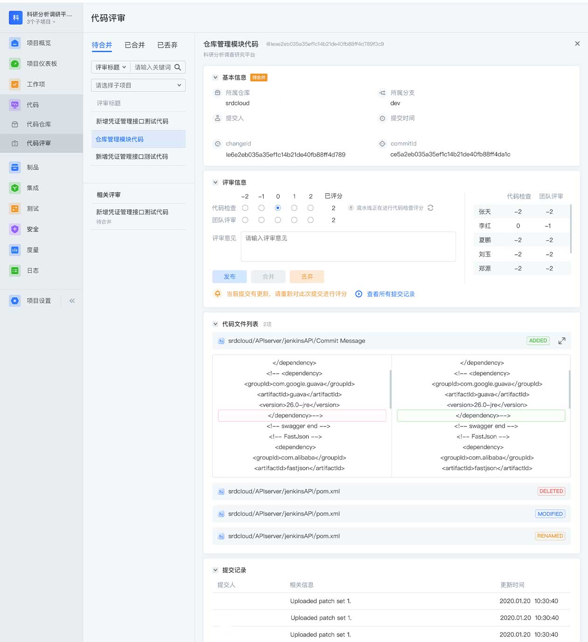Select score 1 radio for 代码检查
Viewport: 588px width, 642px height.
pyautogui.click(x=294, y=208)
